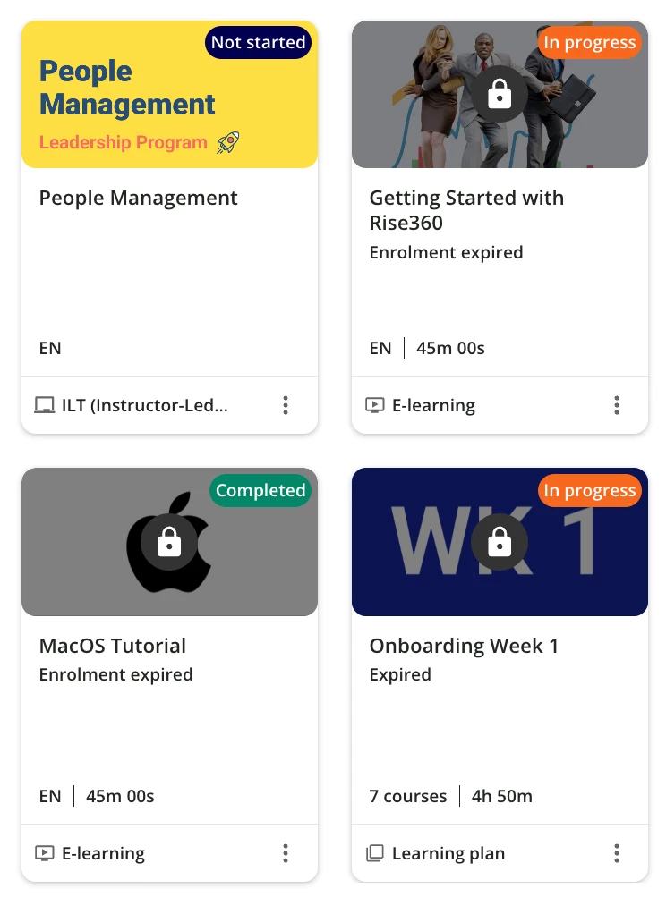Viewport: 666px width, 914px height.
Task: Click lock icon on Onboarding Week 1 thumbnail
Action: pos(499,542)
